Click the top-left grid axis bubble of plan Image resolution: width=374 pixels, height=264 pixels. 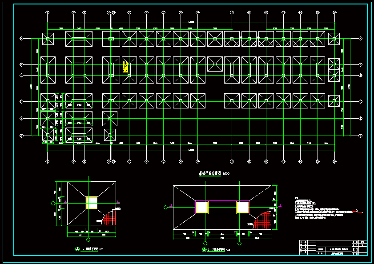(x=48, y=13)
